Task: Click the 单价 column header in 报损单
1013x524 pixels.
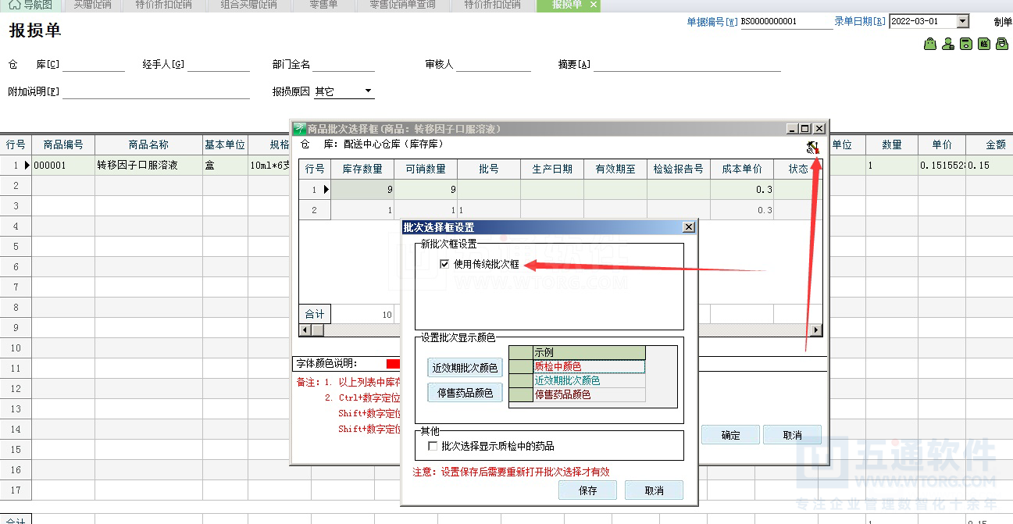Action: (x=942, y=144)
